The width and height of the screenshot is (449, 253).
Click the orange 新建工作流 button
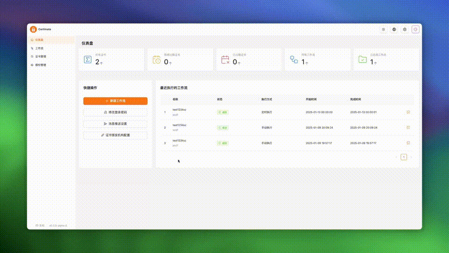coord(115,101)
